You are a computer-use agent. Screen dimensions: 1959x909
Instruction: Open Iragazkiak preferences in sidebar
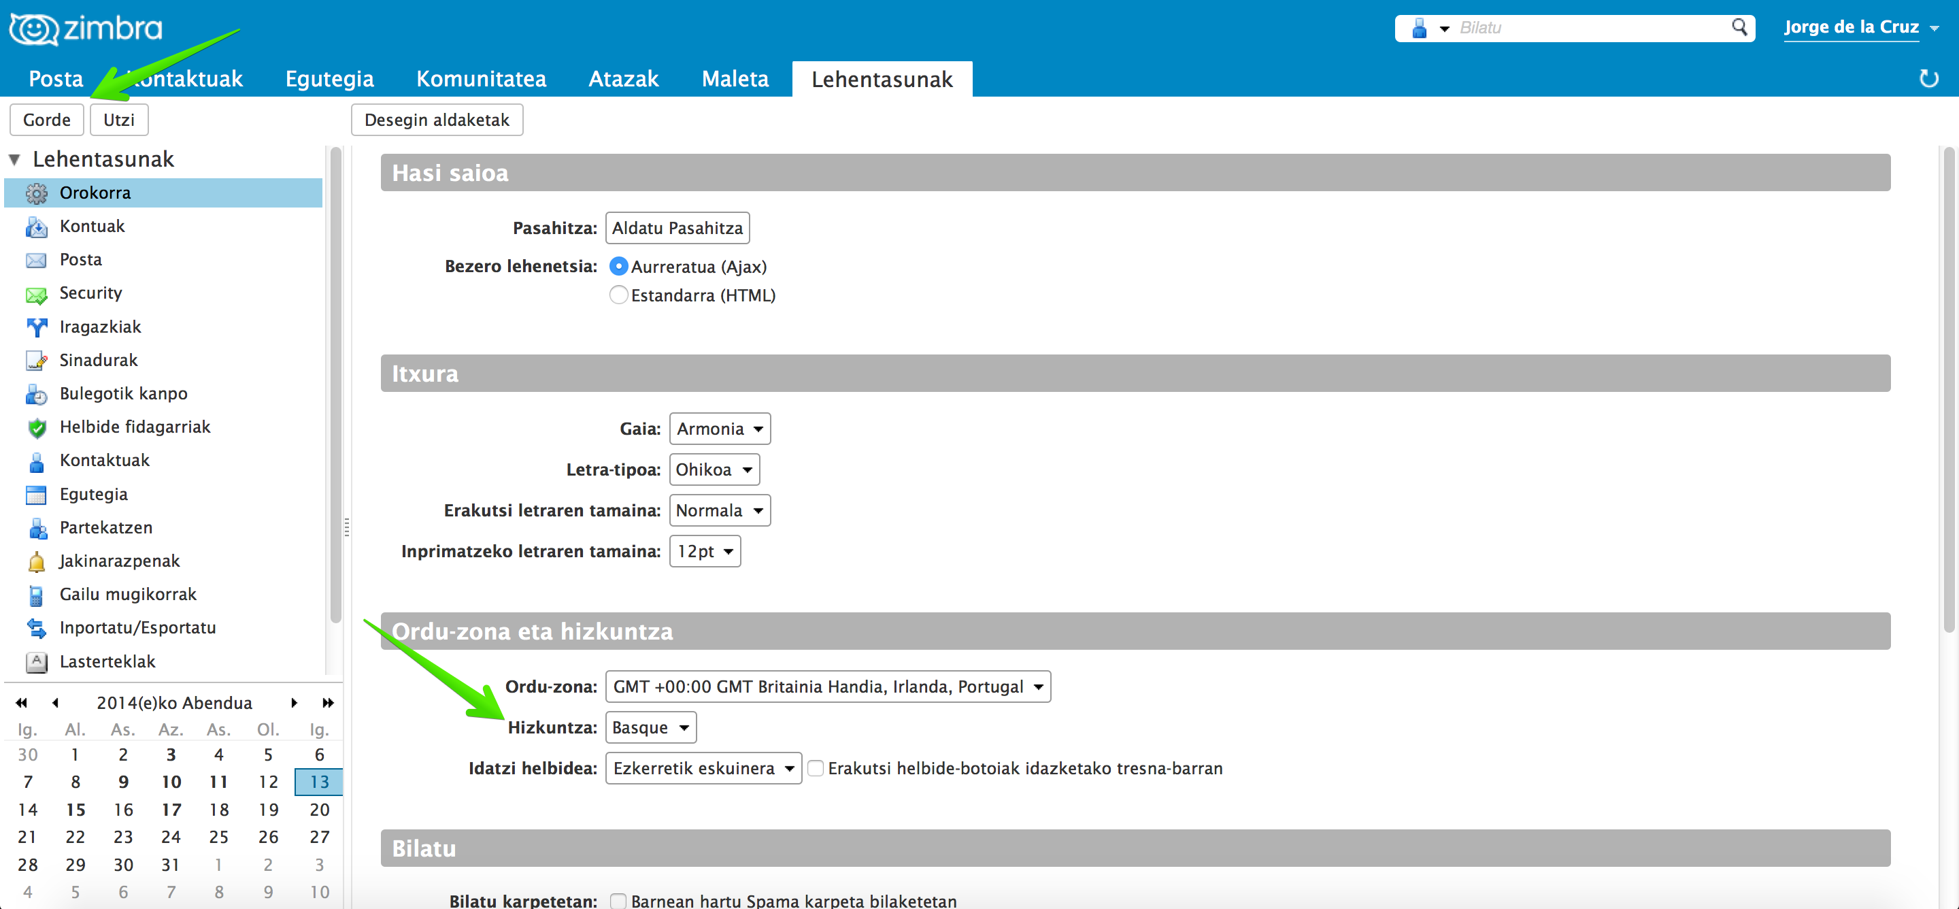pyautogui.click(x=163, y=327)
